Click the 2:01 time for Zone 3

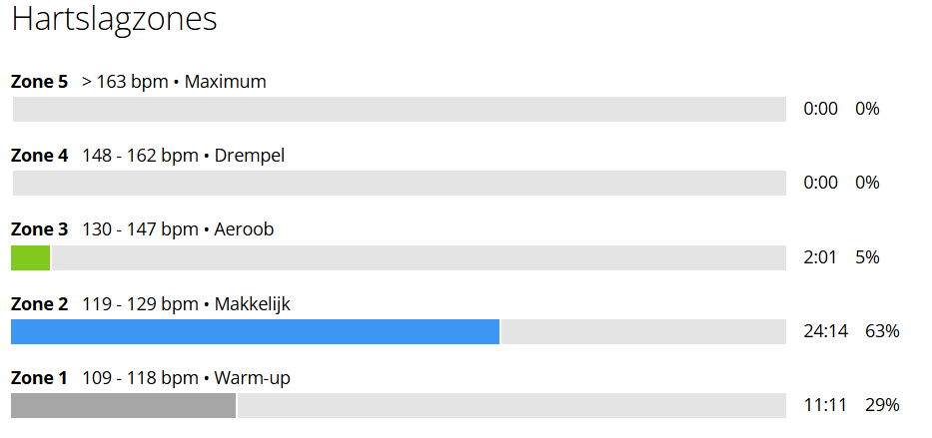[x=820, y=257]
